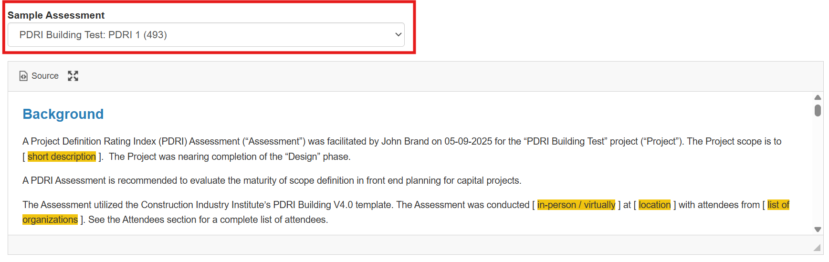Click the chevron arrow on assessment selector
This screenshot has width=829, height=262.
(x=398, y=35)
